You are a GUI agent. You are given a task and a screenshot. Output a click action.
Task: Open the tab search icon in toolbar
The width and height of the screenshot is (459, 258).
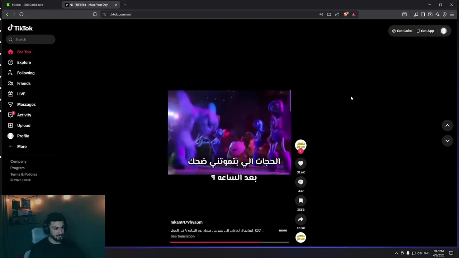point(404,14)
